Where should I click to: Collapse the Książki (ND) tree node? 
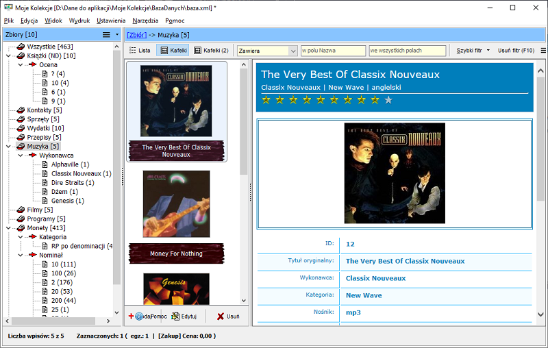click(x=8, y=55)
